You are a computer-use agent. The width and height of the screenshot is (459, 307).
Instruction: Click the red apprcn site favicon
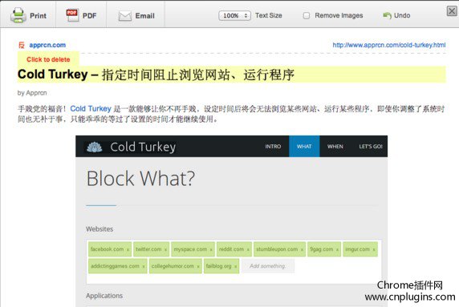22,45
